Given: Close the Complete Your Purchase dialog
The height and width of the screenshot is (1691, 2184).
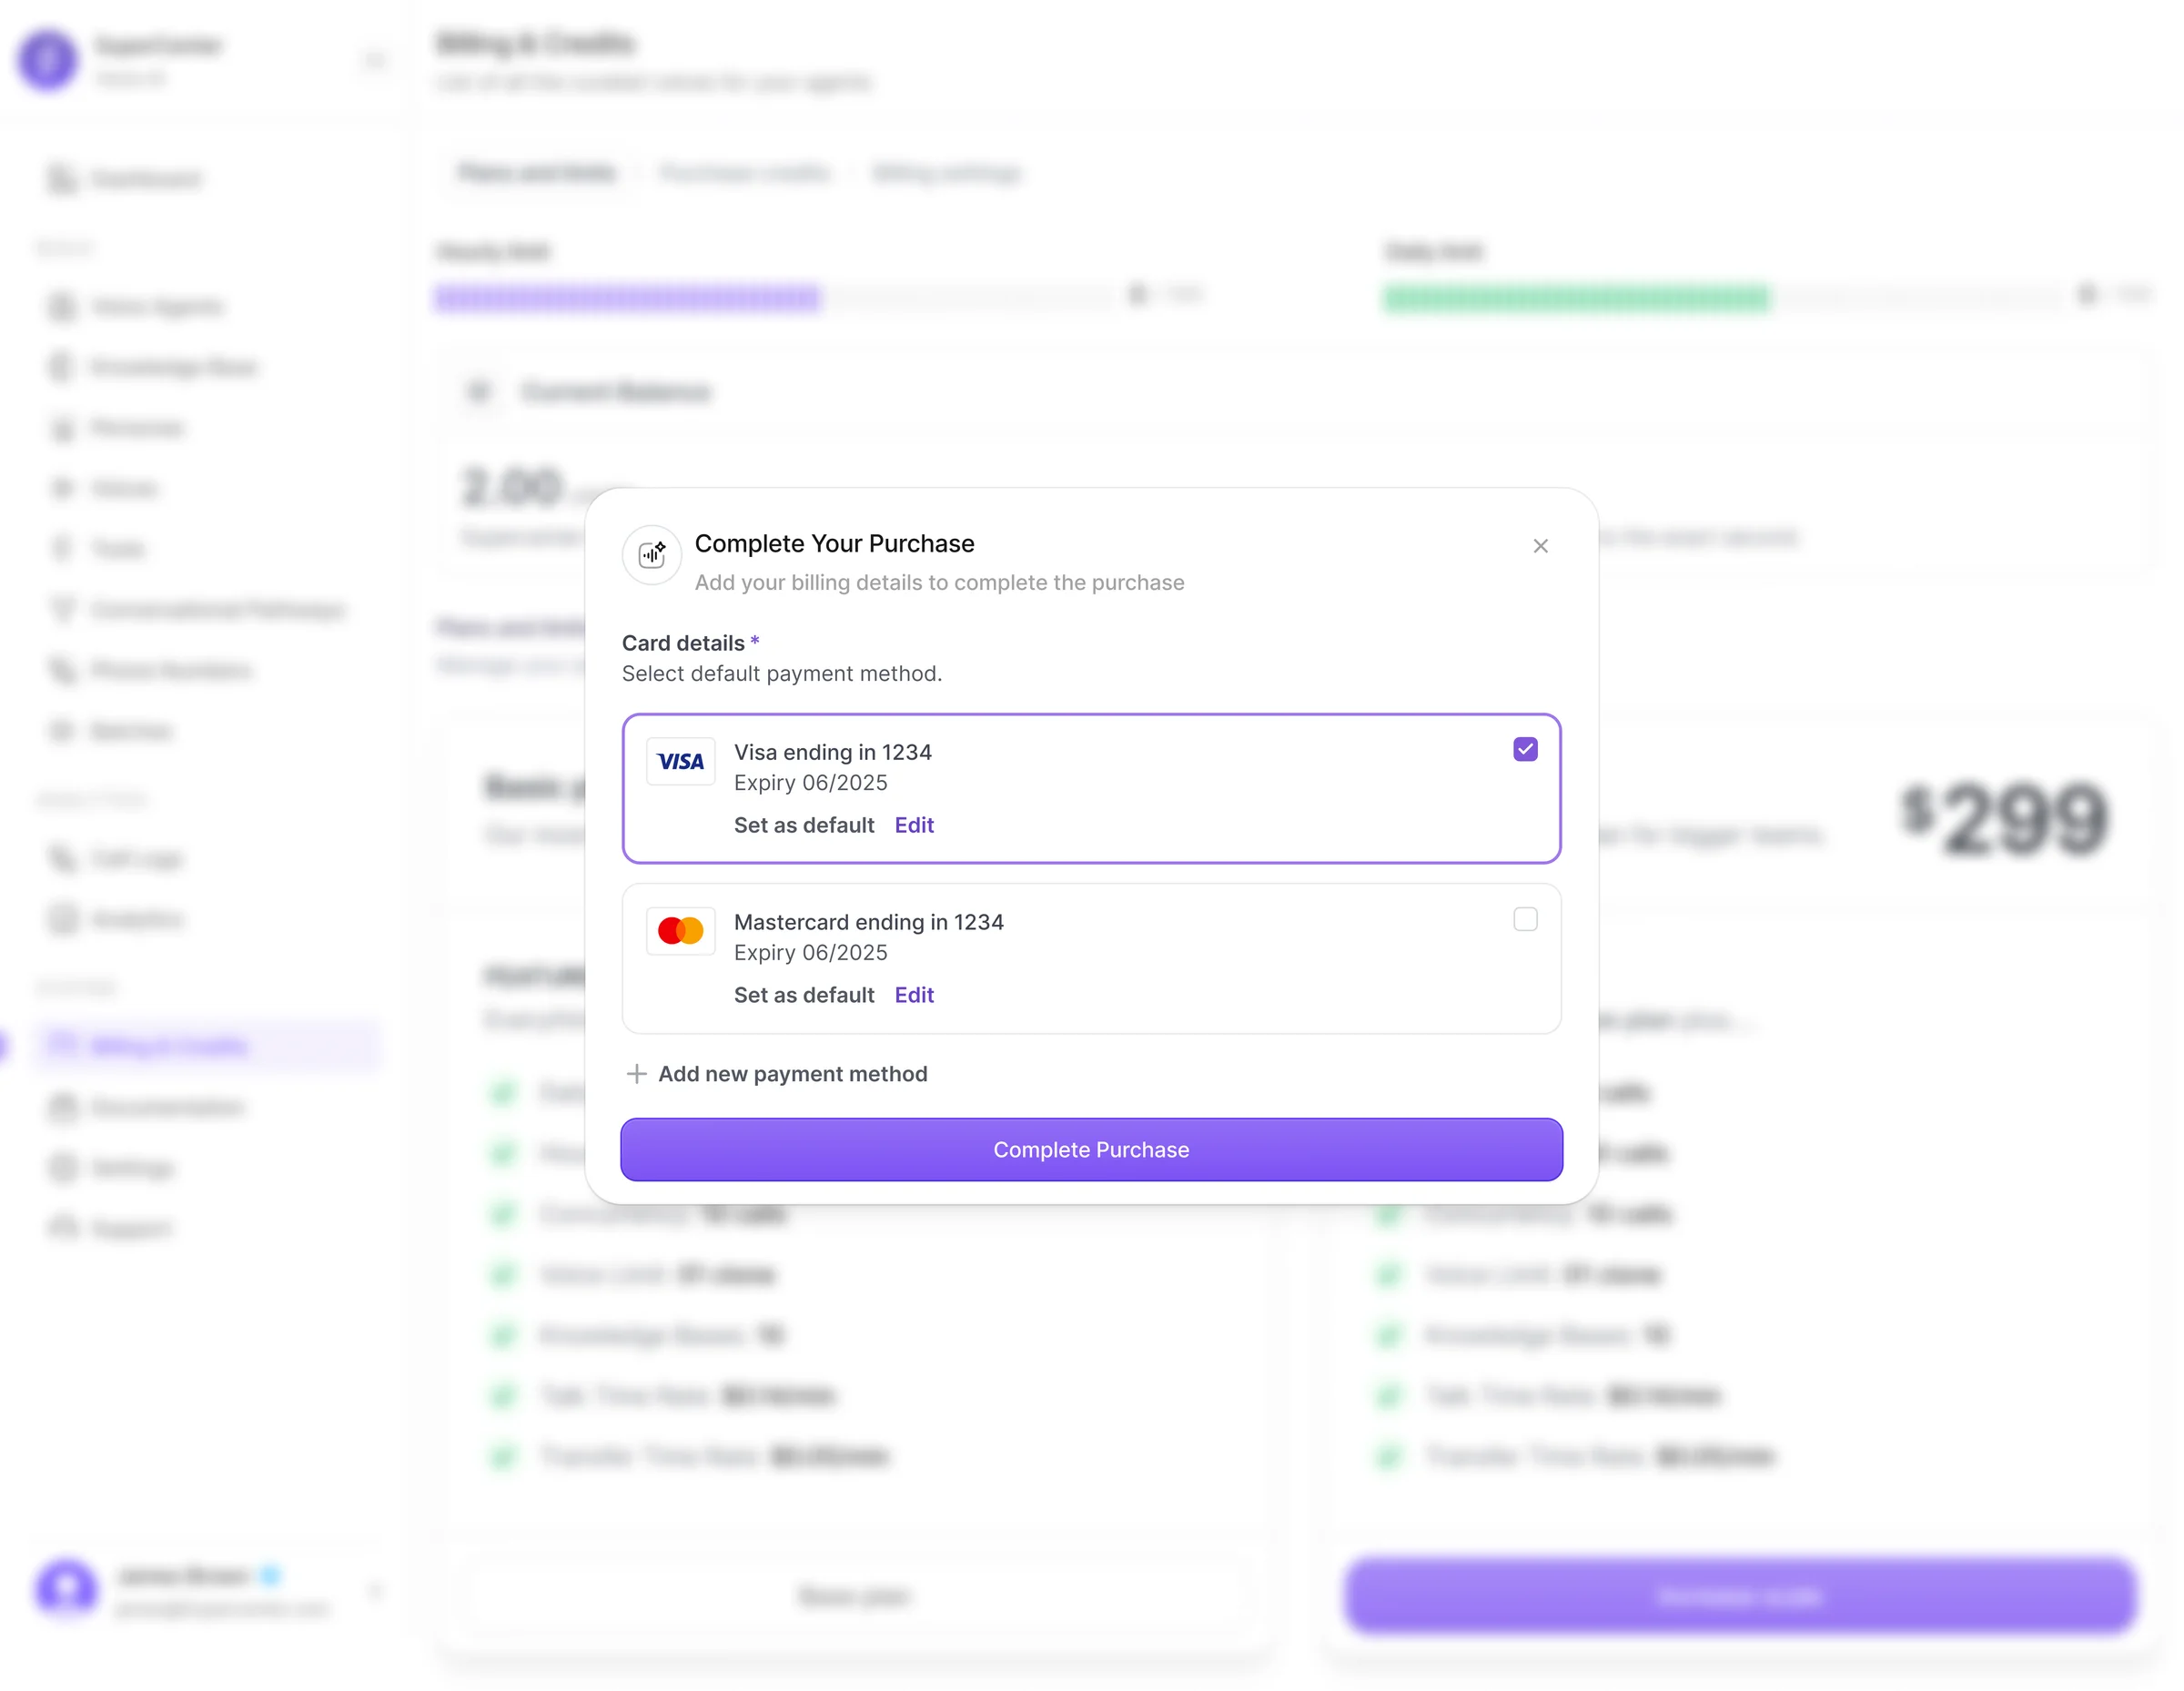Looking at the screenshot, I should [x=1540, y=546].
